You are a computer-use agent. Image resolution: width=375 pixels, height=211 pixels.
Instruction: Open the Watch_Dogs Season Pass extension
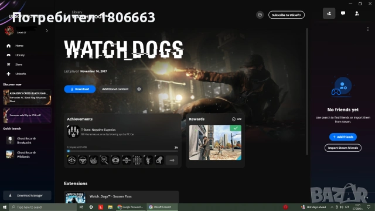pos(121,197)
